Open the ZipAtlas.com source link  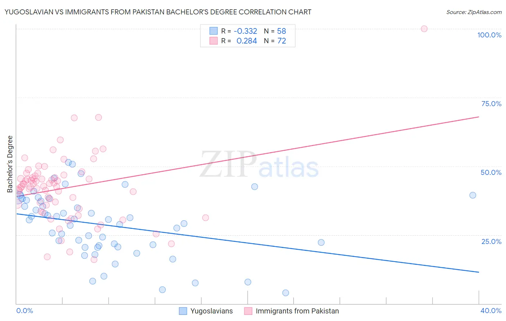click(x=474, y=12)
